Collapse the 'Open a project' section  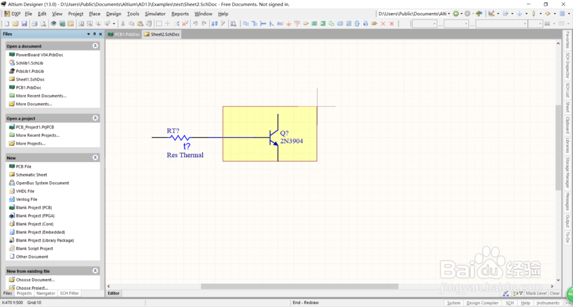pos(95,119)
